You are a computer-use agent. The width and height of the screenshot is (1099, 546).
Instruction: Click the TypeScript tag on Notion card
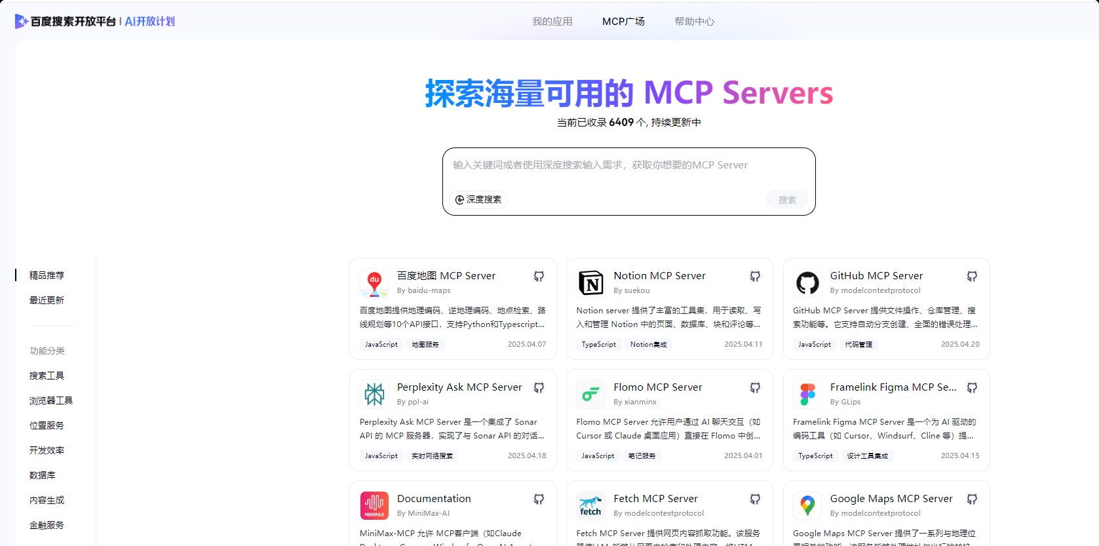[x=598, y=344]
